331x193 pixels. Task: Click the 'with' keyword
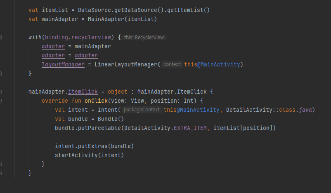35,38
